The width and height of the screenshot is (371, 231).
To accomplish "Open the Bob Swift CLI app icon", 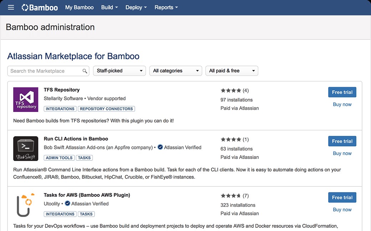I will (26, 149).
